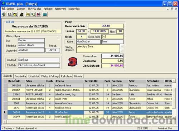The image size is (179, 131).
Task: Click the Termín start date field 04.08.
Action: pos(82,31)
